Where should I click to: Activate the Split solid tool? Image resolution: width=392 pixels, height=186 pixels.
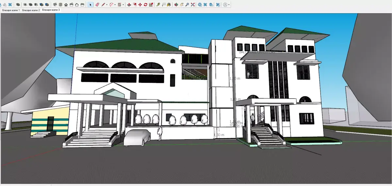tap(47, 5)
